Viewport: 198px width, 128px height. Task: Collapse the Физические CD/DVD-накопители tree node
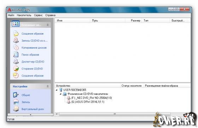pos(60,94)
